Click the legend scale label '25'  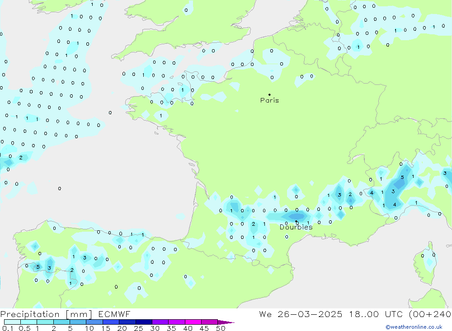138,328
